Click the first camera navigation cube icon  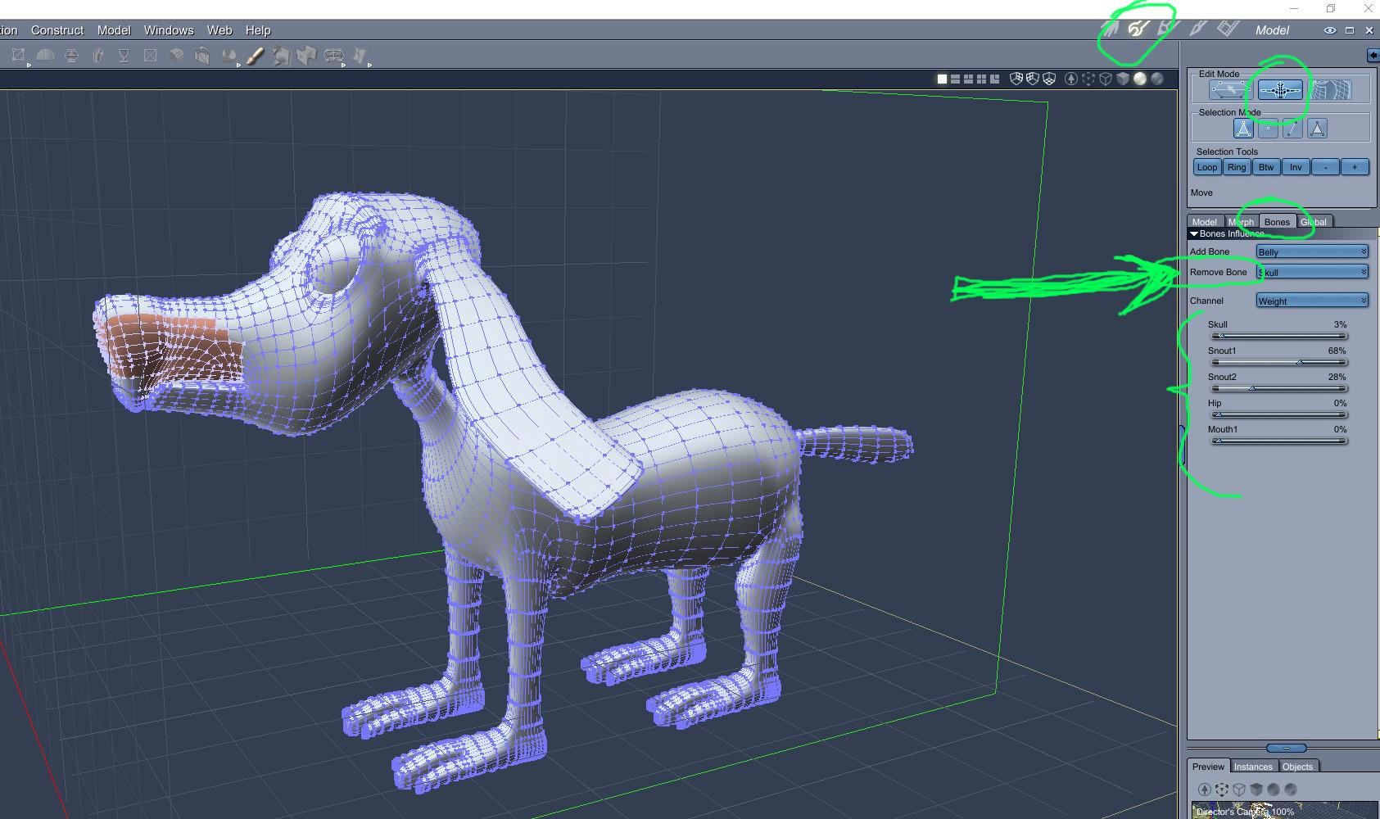click(1016, 79)
